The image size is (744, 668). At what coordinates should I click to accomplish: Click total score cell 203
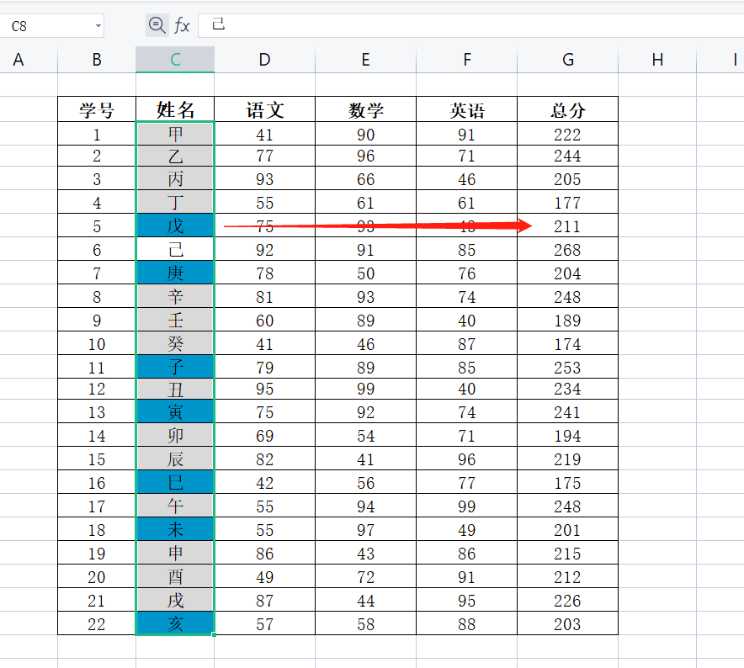pos(568,623)
